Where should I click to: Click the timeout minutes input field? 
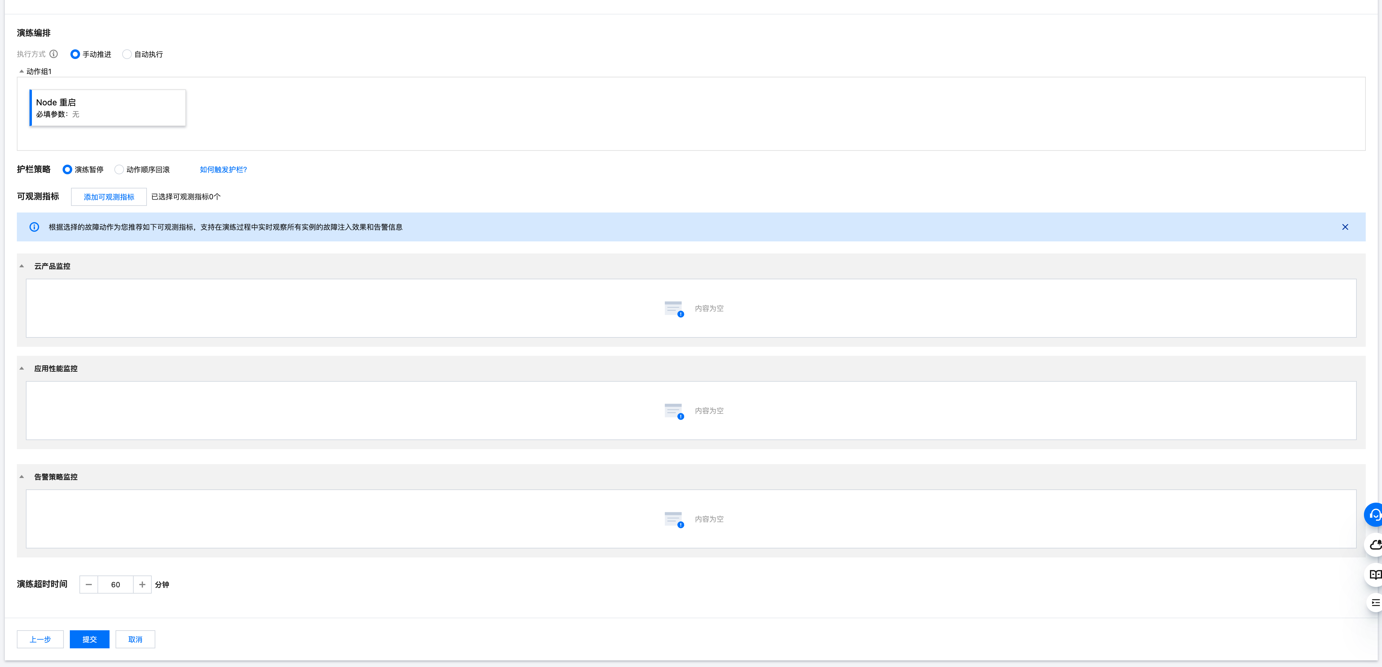click(115, 584)
